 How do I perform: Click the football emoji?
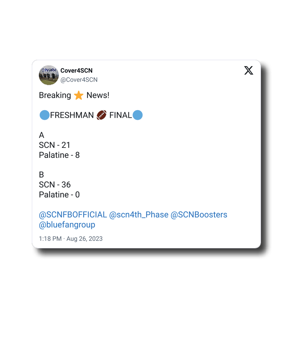pyautogui.click(x=101, y=115)
